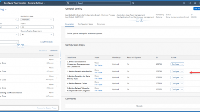Switch to the Description tab
Screen dimensions: 200x112
pos(70,24)
